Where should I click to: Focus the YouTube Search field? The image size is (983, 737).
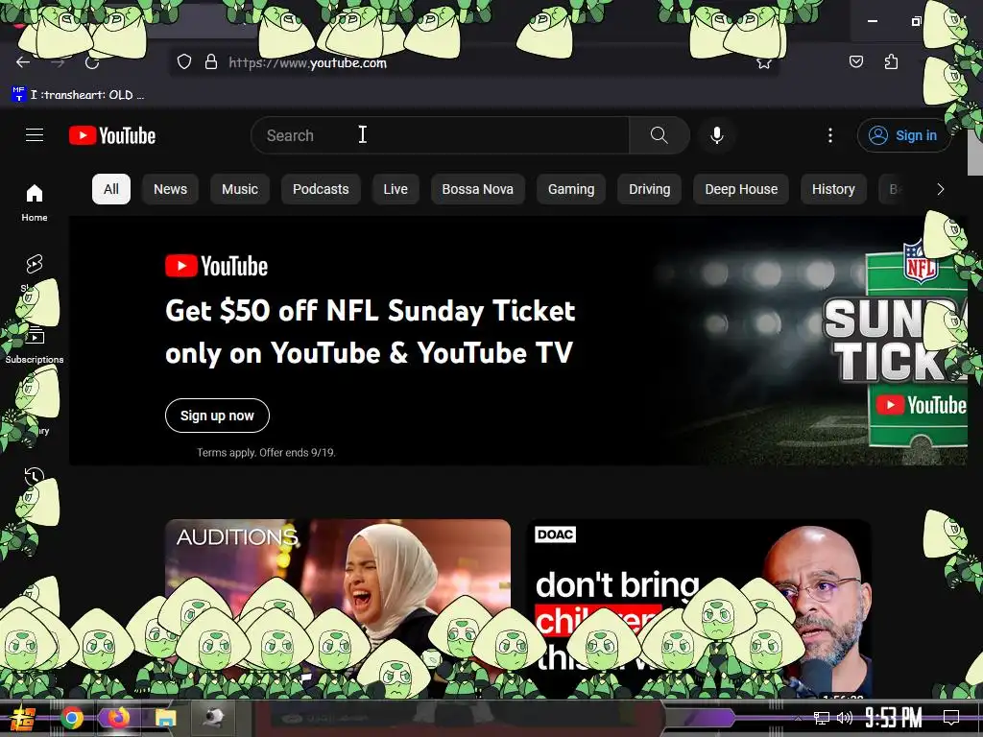point(440,135)
